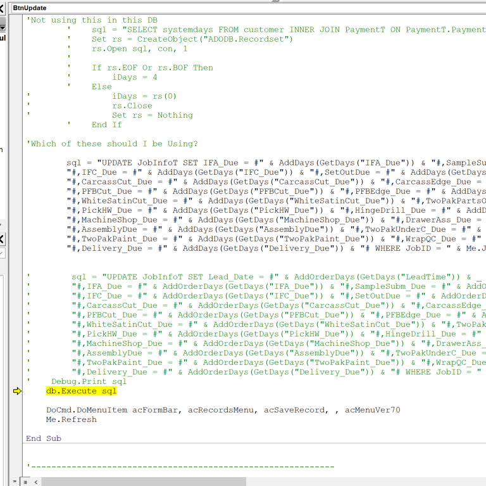Click the yellow execution pointer arrow in margin

click(17, 391)
